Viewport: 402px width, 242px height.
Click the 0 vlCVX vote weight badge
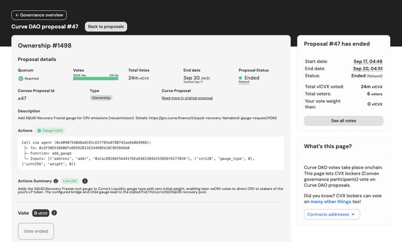[41, 213]
